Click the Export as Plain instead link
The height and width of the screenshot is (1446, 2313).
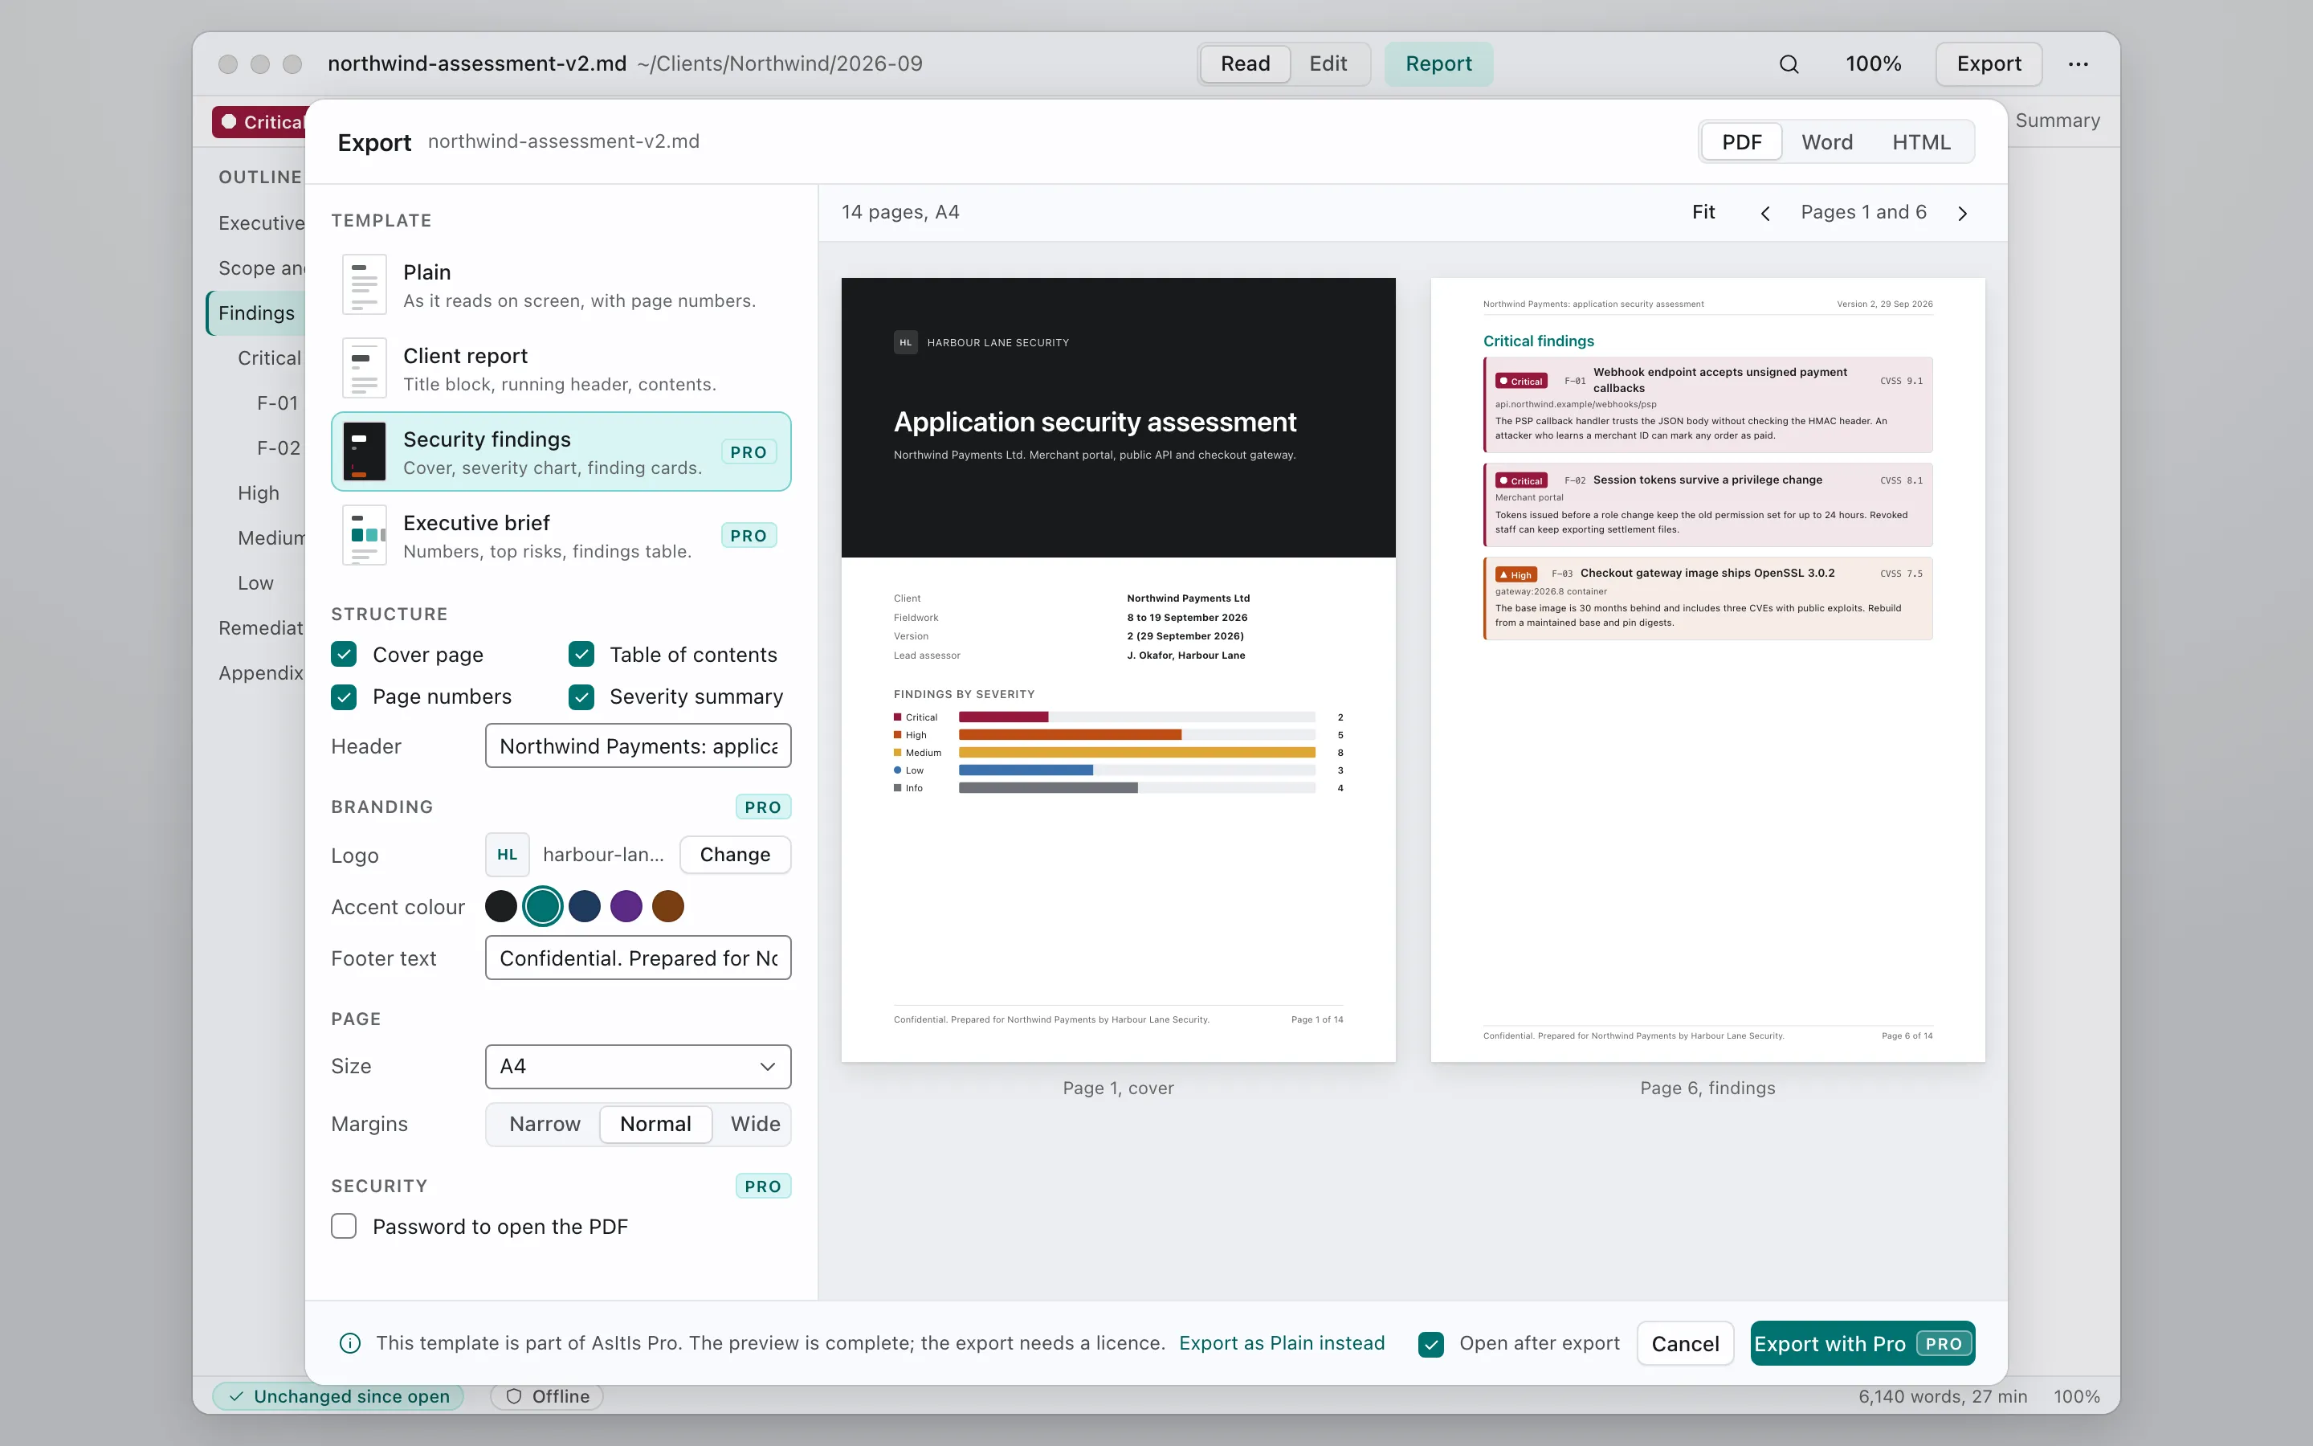[1282, 1344]
